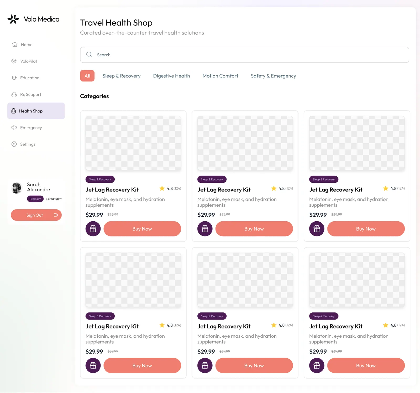Select the All category filter
This screenshot has width=420, height=393.
click(x=87, y=76)
